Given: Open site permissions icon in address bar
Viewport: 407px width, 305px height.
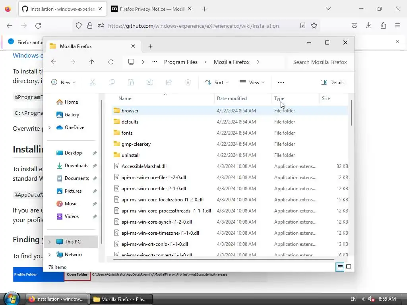Looking at the screenshot, I should pos(101,26).
